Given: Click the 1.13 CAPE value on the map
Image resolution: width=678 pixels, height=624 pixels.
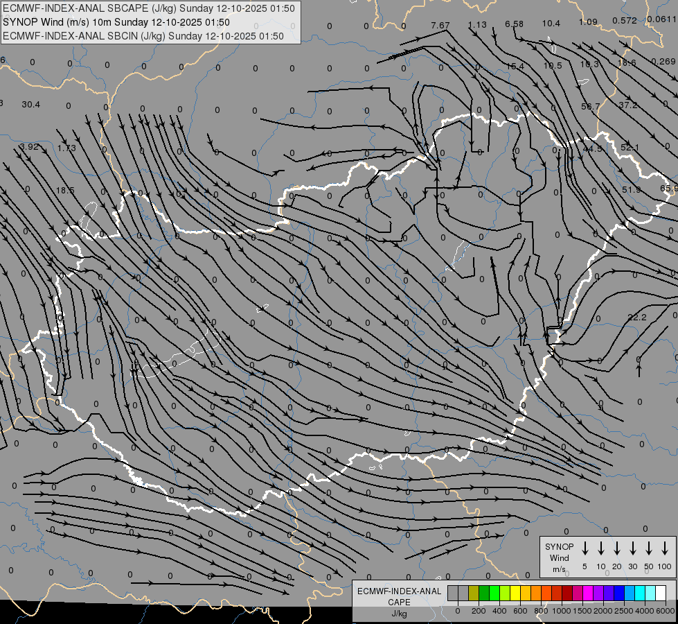Looking at the screenshot, I should tap(477, 25).
